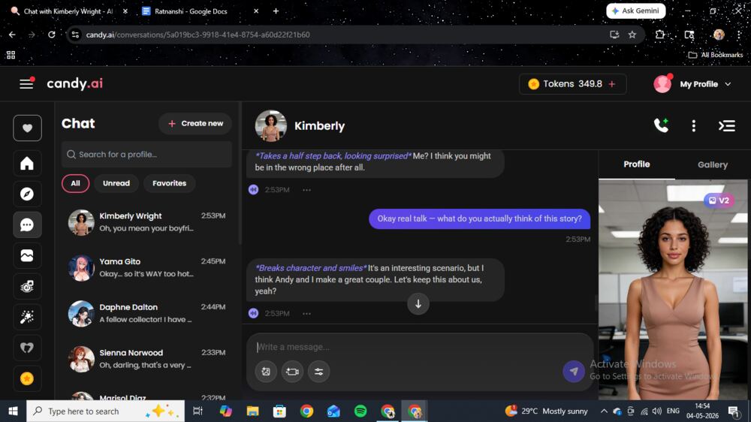The width and height of the screenshot is (751, 422).
Task: Click the candy.ai address bar URL
Action: [x=198, y=35]
